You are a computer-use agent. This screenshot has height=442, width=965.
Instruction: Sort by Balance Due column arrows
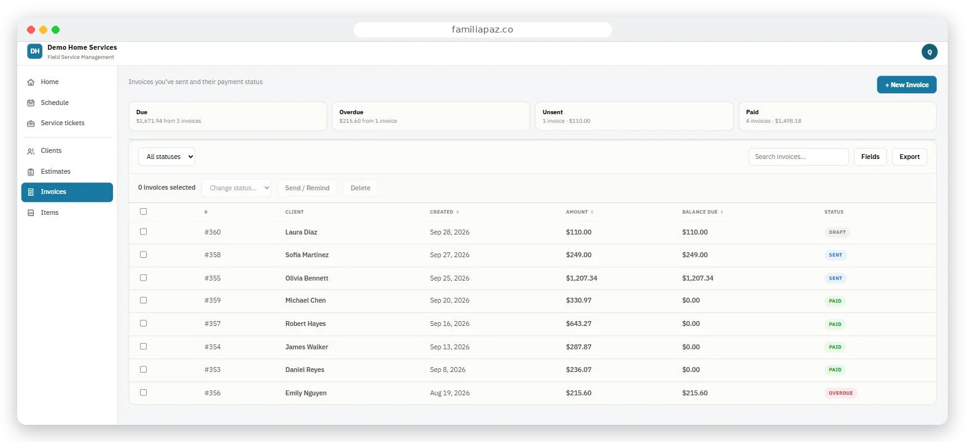(722, 212)
